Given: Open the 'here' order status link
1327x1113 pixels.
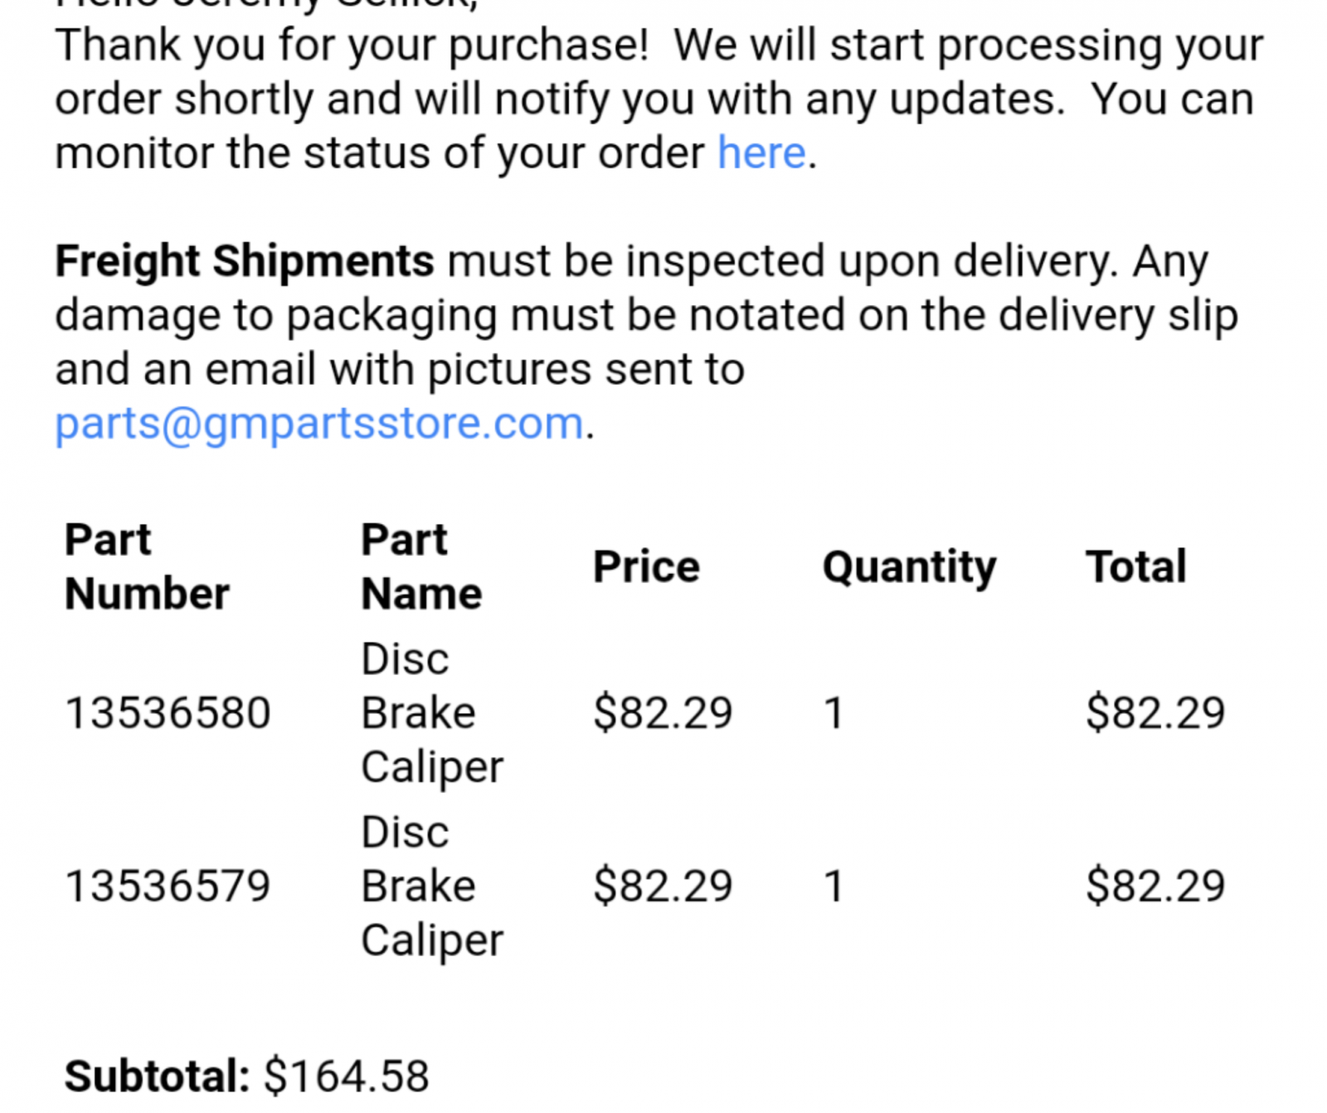Looking at the screenshot, I should pos(761,153).
